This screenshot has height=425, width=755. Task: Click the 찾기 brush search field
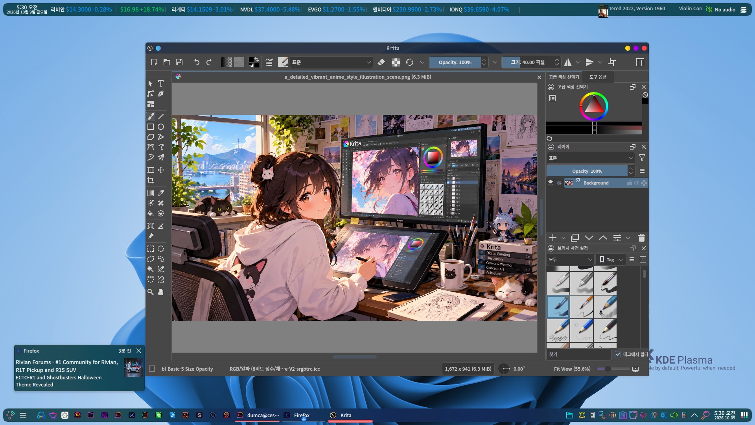pos(578,354)
